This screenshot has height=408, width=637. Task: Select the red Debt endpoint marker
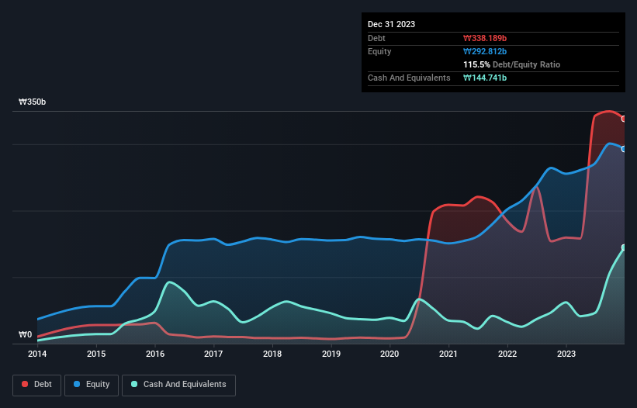point(624,119)
